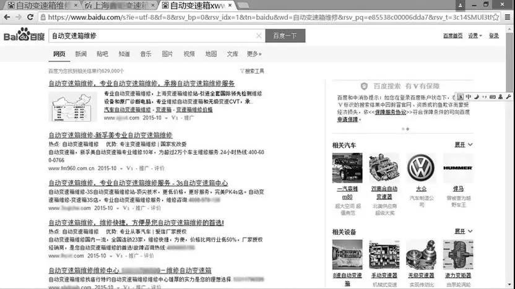Click the 百度一下 search button
515x289 pixels.
[x=285, y=36]
